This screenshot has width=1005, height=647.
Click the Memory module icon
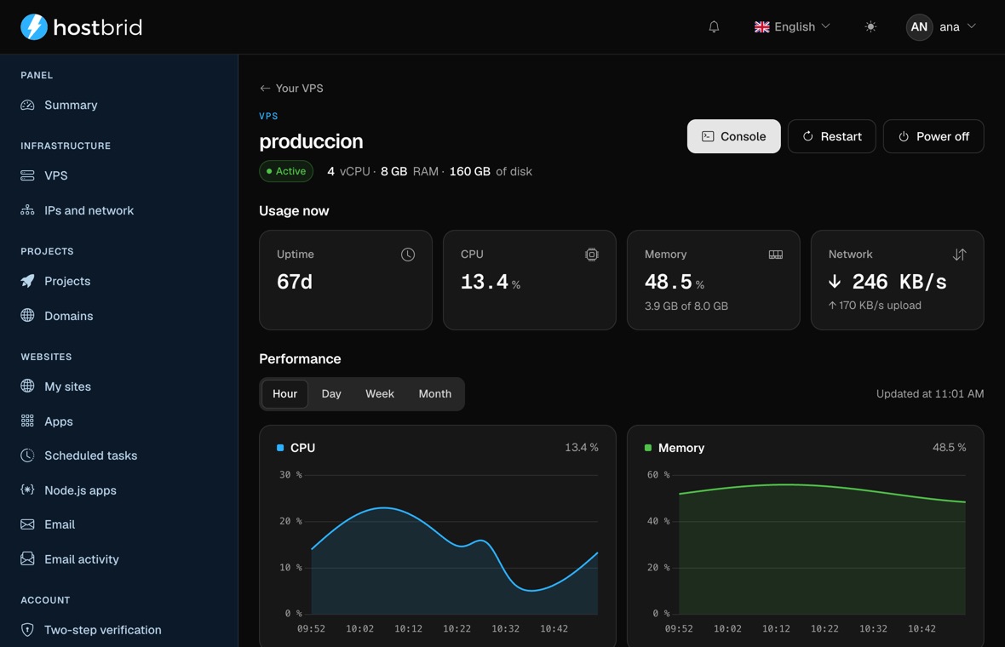(776, 255)
